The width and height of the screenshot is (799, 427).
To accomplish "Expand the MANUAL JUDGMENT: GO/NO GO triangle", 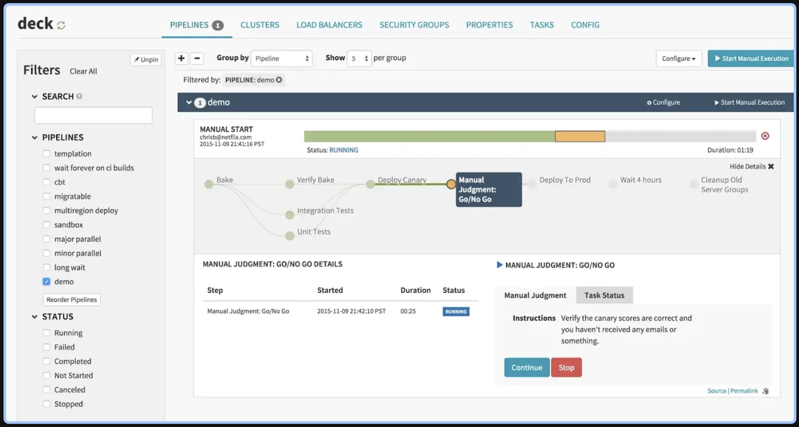I will click(499, 265).
